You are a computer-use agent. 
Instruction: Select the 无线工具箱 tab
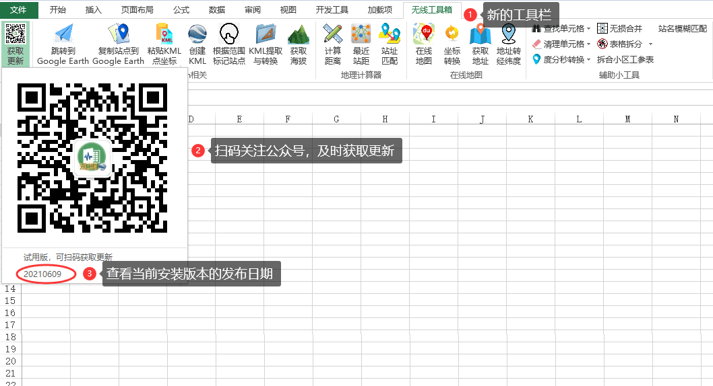coord(432,9)
